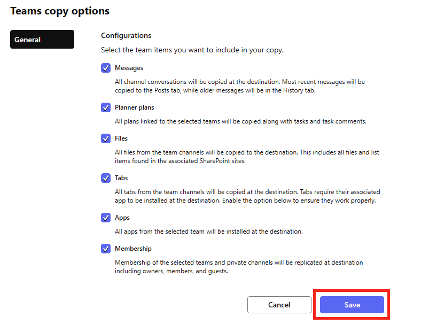
Task: Save the Teams copy options
Action: coord(352,305)
